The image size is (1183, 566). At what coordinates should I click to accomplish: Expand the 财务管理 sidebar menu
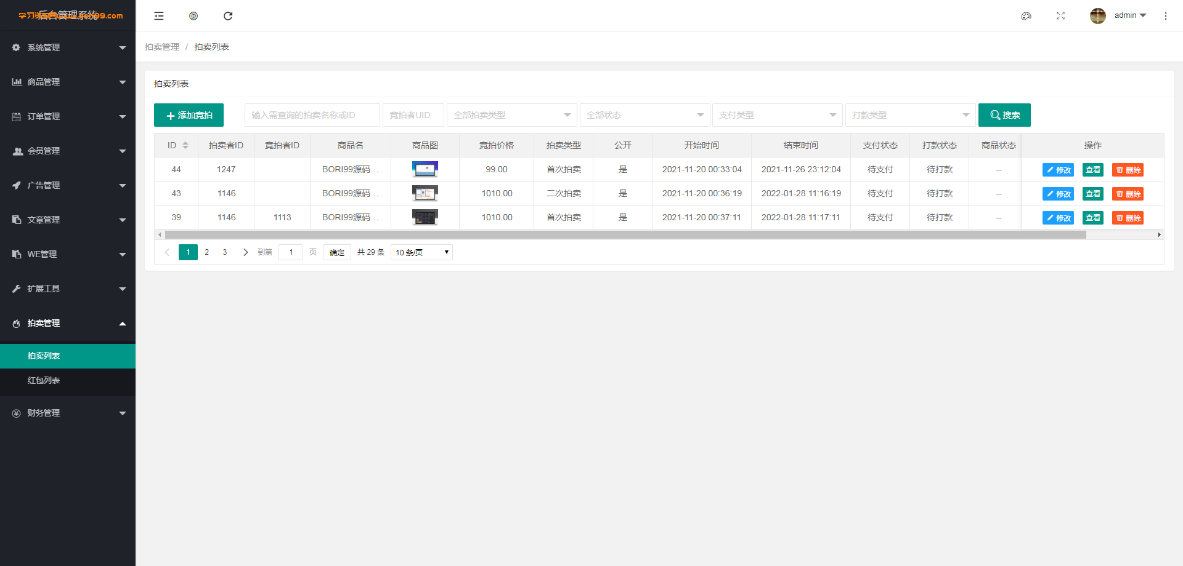click(68, 413)
